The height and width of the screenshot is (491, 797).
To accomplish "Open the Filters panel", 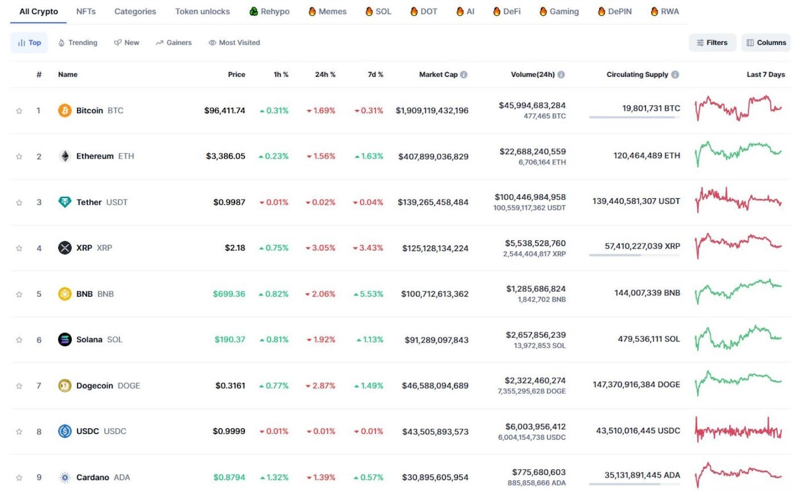I will tap(712, 42).
